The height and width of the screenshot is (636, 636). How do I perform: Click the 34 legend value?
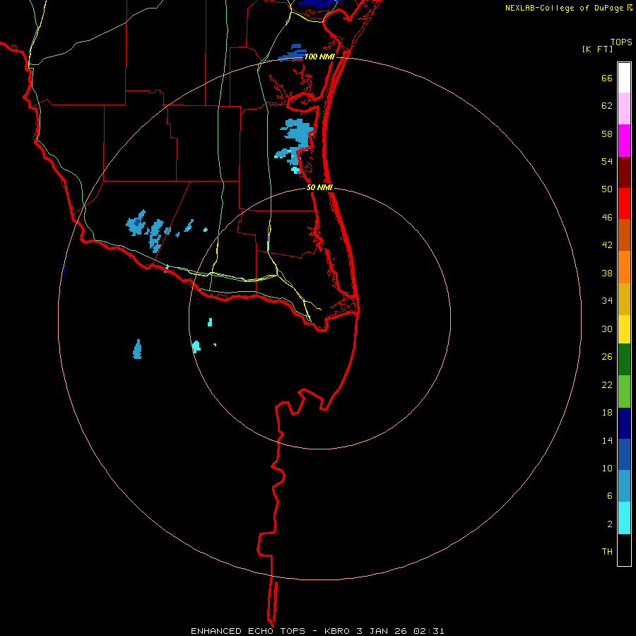pos(607,301)
